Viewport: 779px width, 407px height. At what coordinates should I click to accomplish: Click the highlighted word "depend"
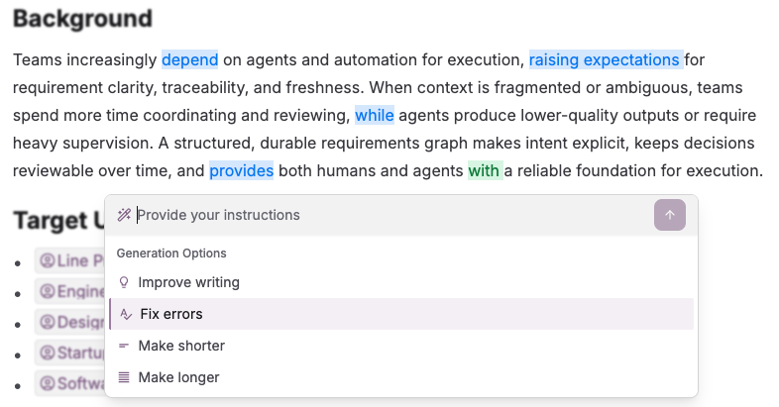coord(189,59)
